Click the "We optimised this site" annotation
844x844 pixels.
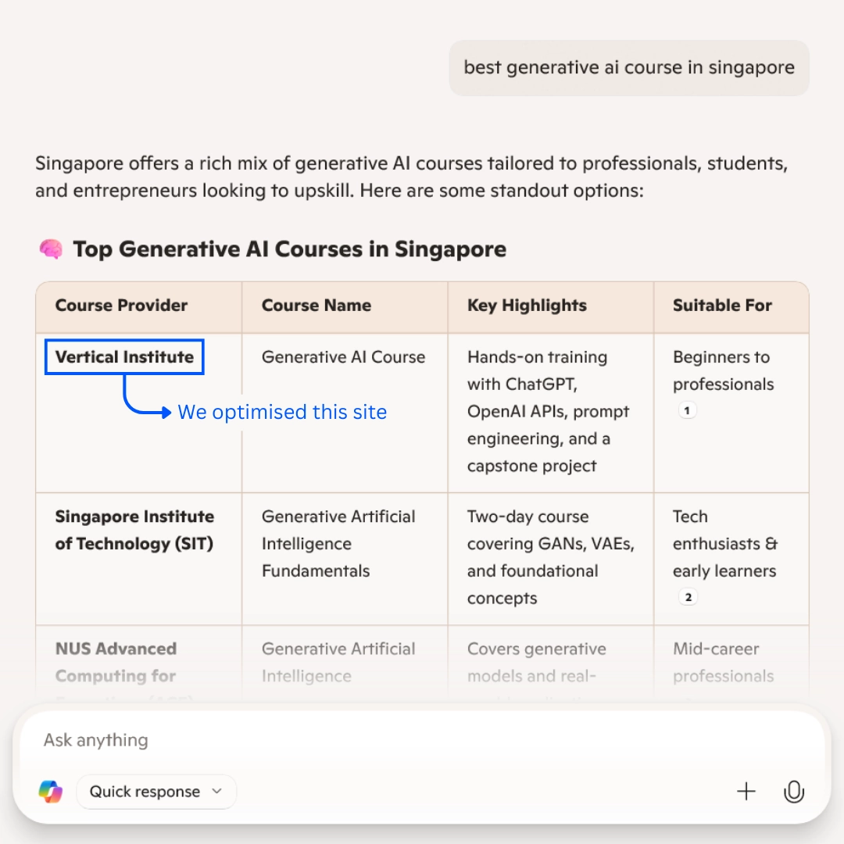pyautogui.click(x=282, y=412)
